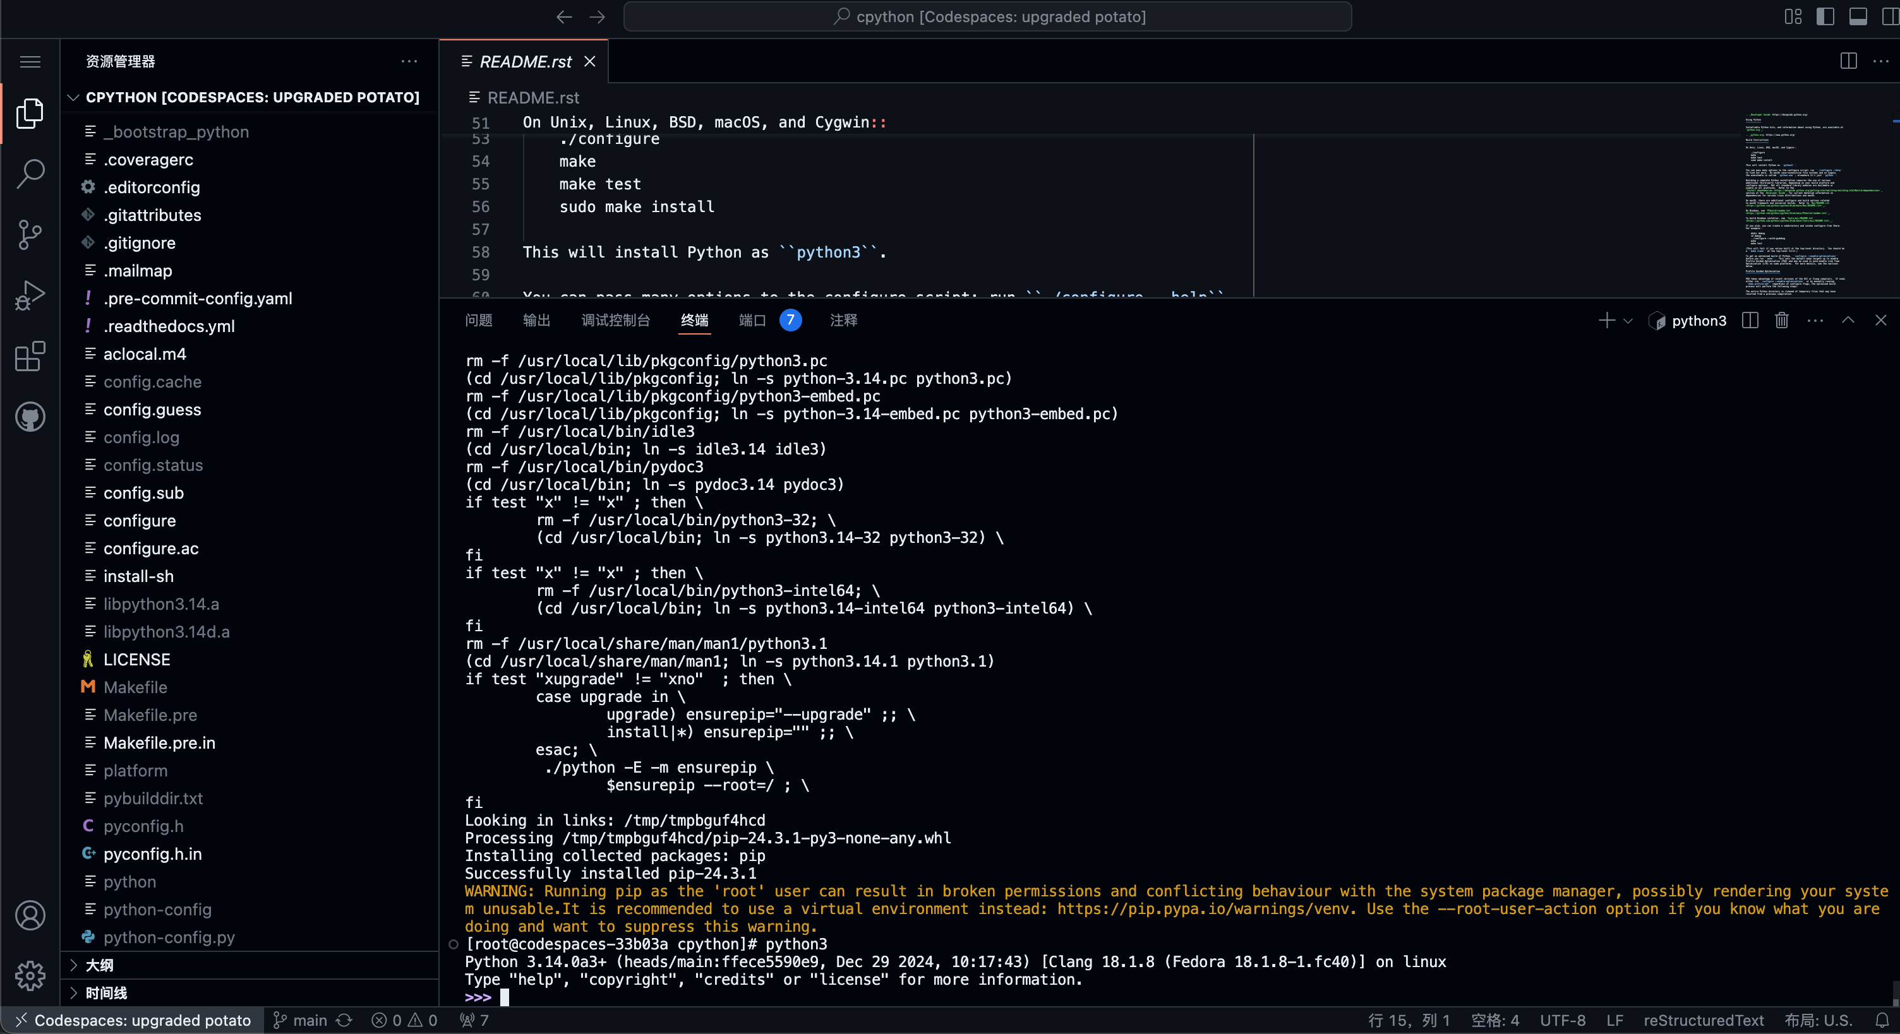The image size is (1900, 1034).
Task: Toggle the bottom panel layout button
Action: click(1857, 16)
